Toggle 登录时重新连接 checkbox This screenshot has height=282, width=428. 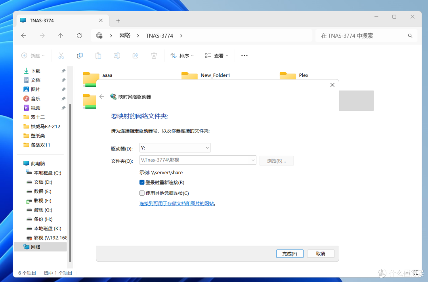pos(142,183)
